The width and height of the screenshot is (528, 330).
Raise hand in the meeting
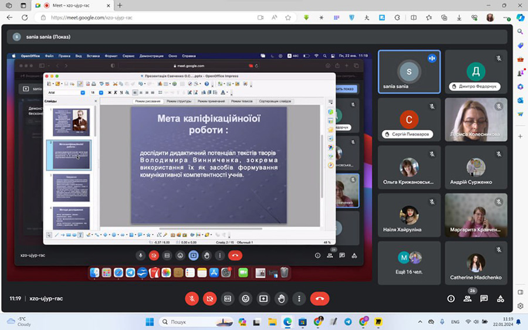coord(282,298)
